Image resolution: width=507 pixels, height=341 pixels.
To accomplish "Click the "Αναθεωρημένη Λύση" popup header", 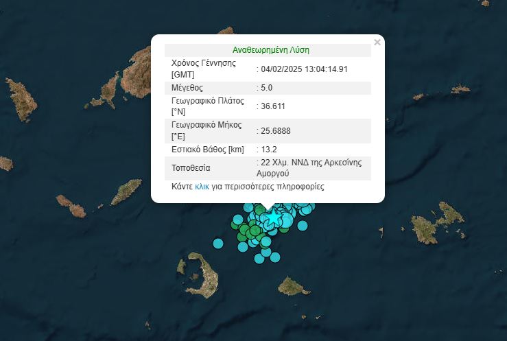I will tap(268, 50).
